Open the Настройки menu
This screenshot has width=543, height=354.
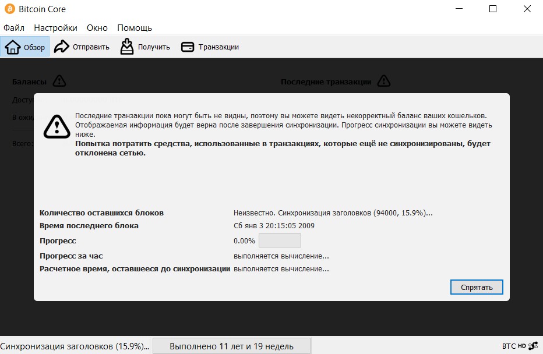pos(55,27)
